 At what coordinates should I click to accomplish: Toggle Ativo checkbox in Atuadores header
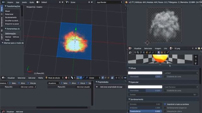pos(70,83)
